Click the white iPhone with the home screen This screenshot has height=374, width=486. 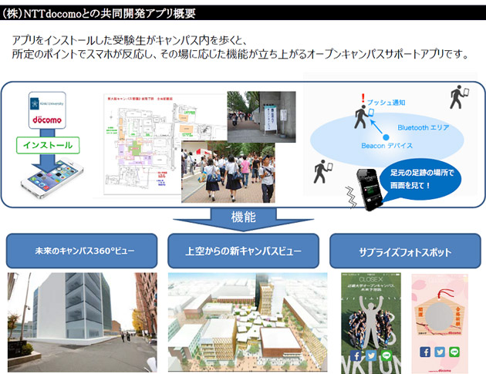pyautogui.click(x=52, y=178)
